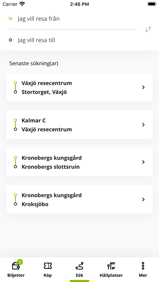The height and width of the screenshot is (282, 159).
Task: Focus the "Jag vill resa från" field
Action: click(x=73, y=19)
